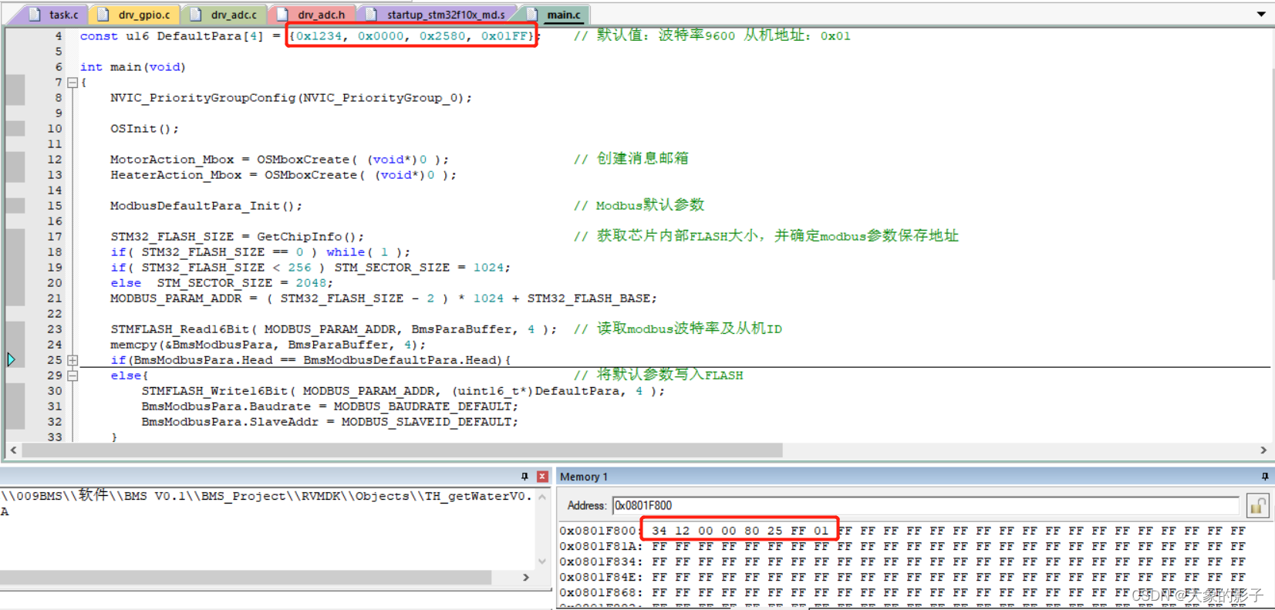Image resolution: width=1275 pixels, height=610 pixels.
Task: Click line number 17 in the gutter
Action: click(54, 237)
